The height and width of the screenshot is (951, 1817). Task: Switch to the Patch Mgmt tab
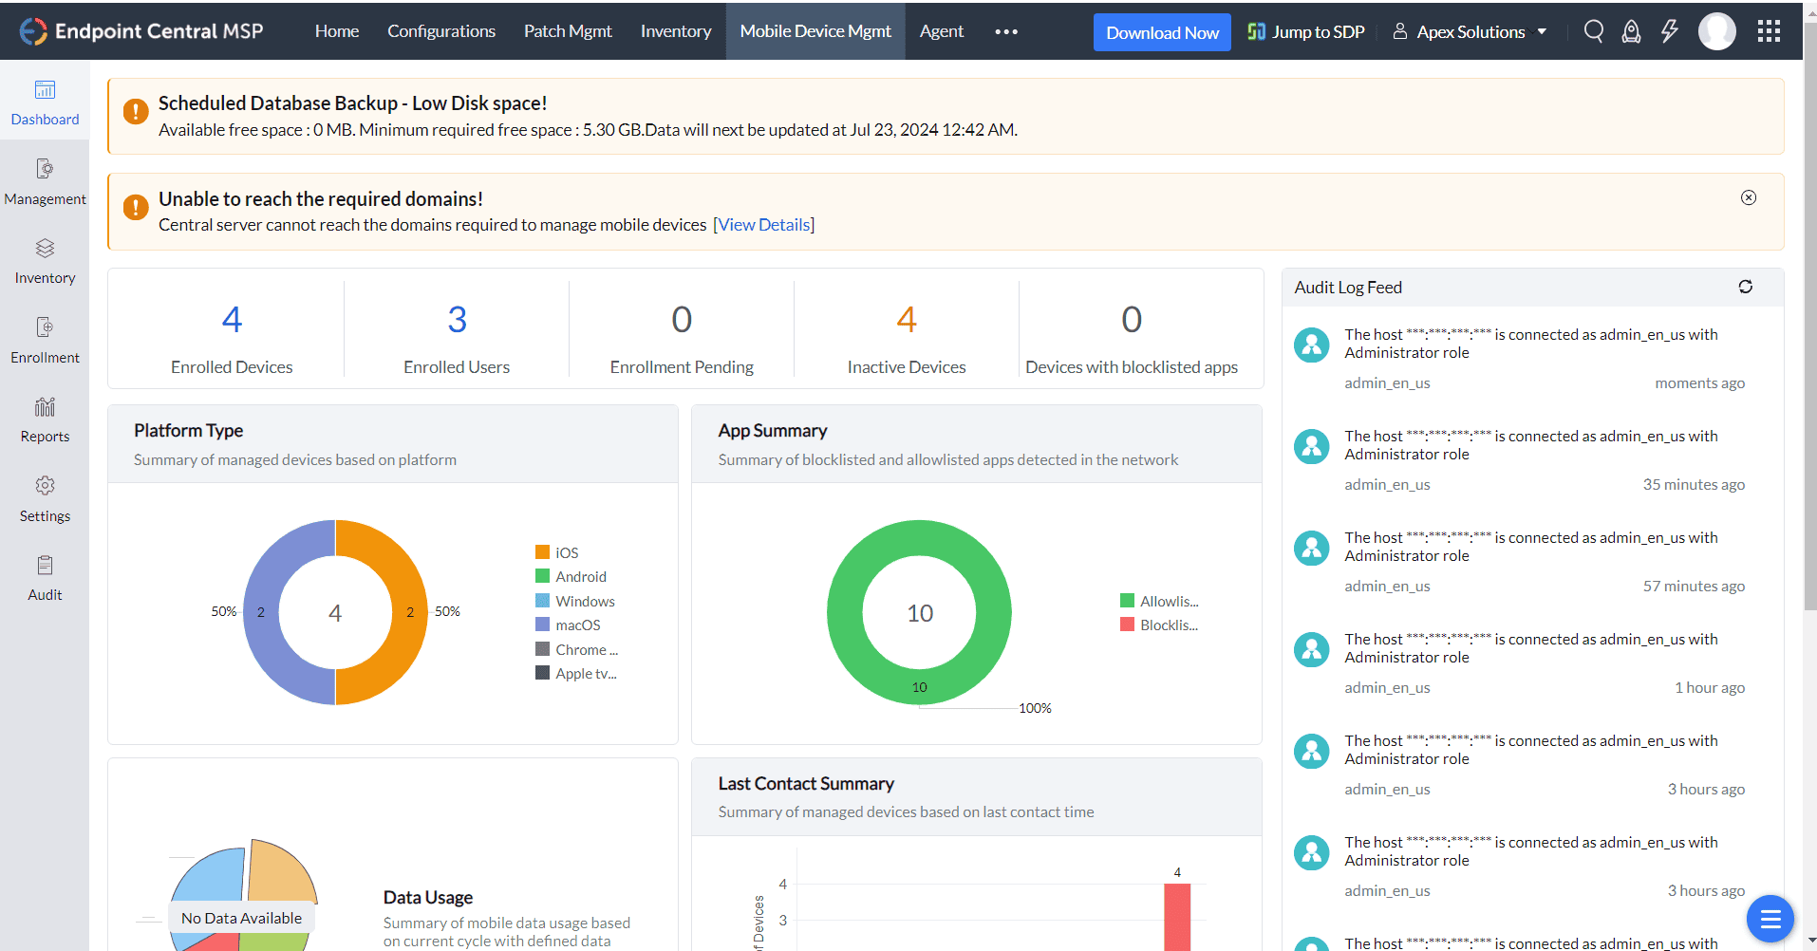(568, 31)
